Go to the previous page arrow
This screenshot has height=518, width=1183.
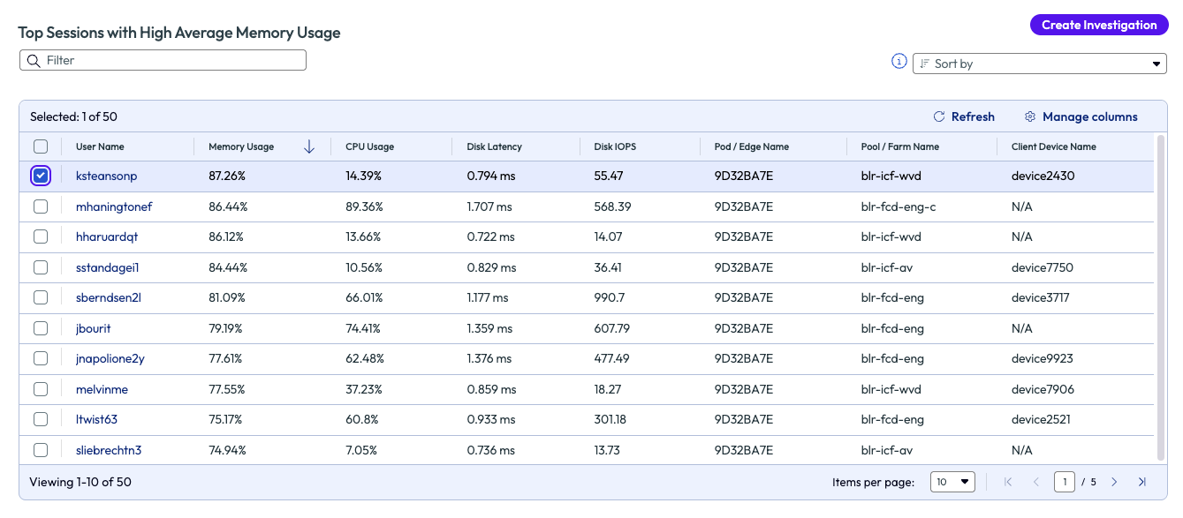pos(1036,482)
